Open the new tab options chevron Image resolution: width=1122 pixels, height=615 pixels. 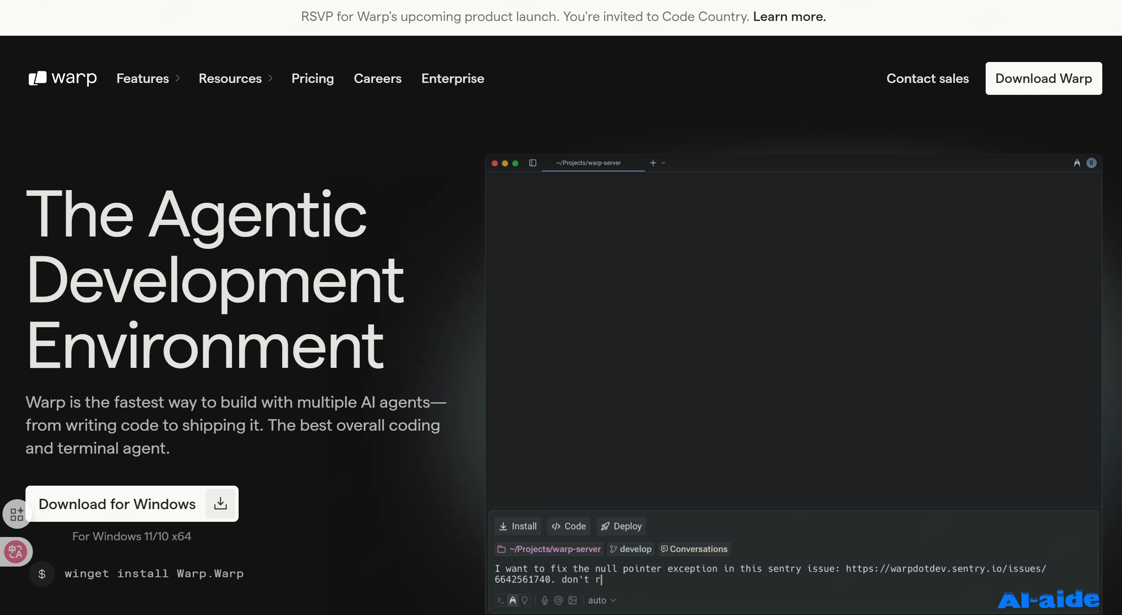pyautogui.click(x=663, y=163)
